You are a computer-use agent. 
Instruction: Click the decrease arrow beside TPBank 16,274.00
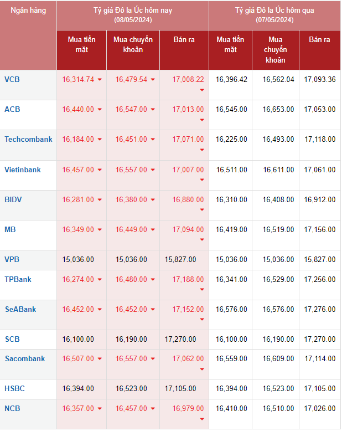[x=100, y=280]
